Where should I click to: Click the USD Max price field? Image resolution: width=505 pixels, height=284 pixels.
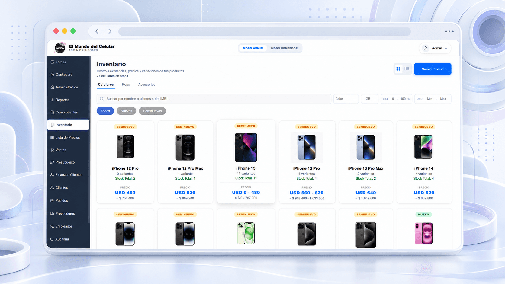tap(443, 99)
